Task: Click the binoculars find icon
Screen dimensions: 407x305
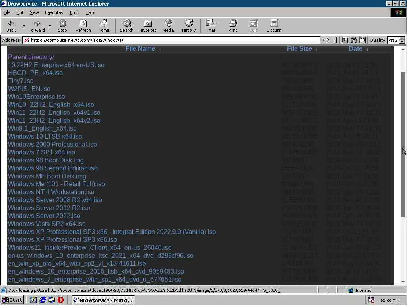Action: pos(353,40)
